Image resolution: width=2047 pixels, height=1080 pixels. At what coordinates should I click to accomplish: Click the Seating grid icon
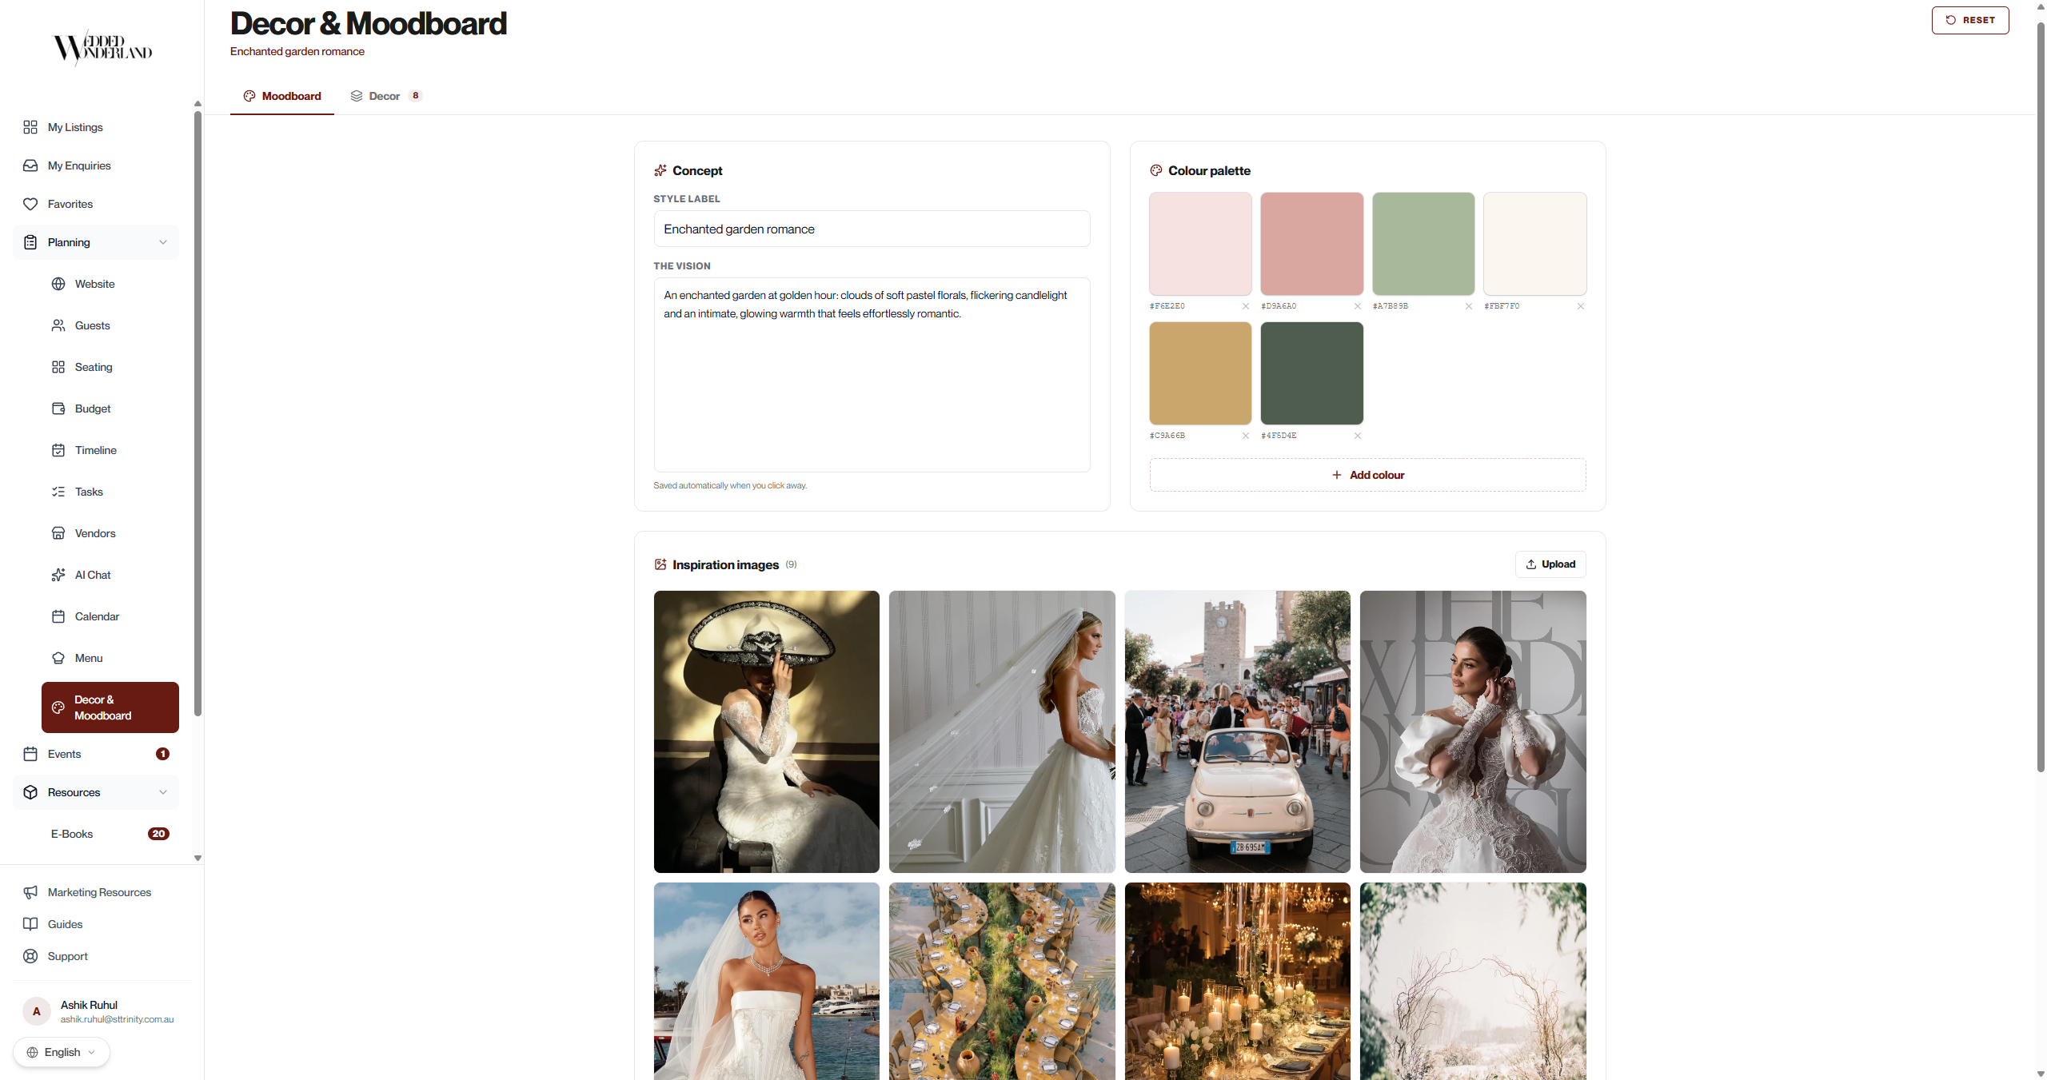(x=58, y=367)
